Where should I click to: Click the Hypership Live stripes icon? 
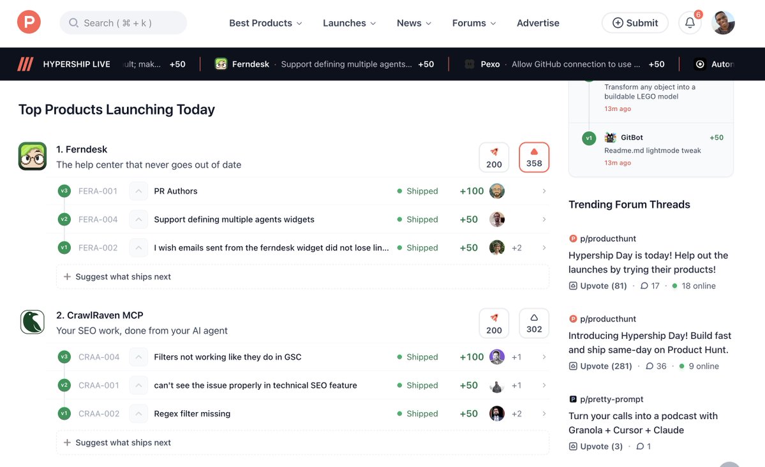tap(26, 64)
